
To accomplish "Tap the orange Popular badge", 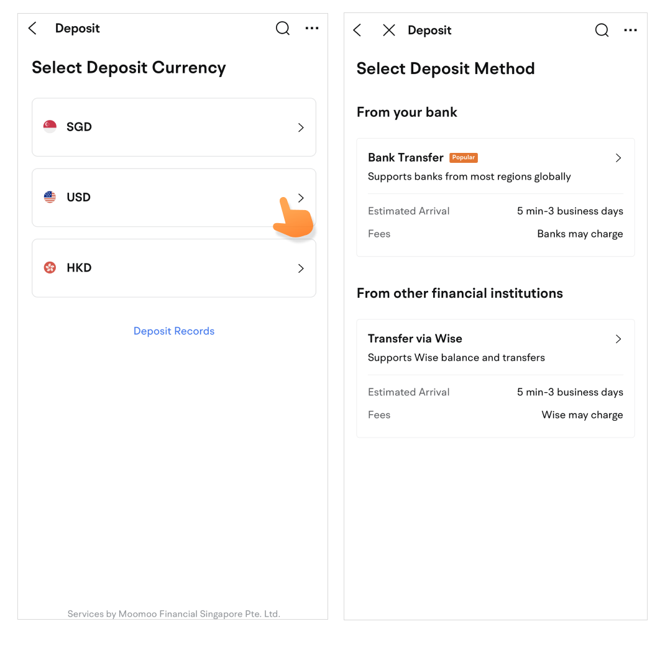I will 464,158.
